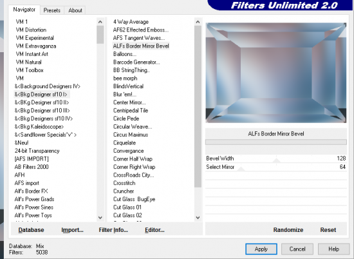Adjust the Bevel Width slider
The width and height of the screenshot is (354, 259).
pyautogui.click(x=276, y=158)
